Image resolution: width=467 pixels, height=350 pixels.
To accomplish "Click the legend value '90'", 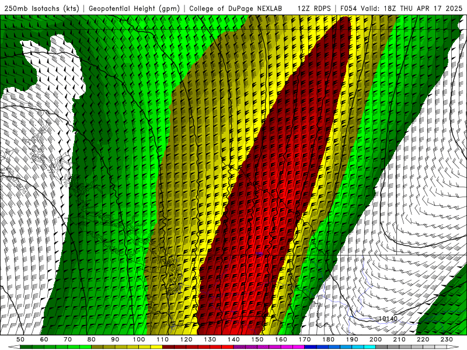I will (115, 339).
